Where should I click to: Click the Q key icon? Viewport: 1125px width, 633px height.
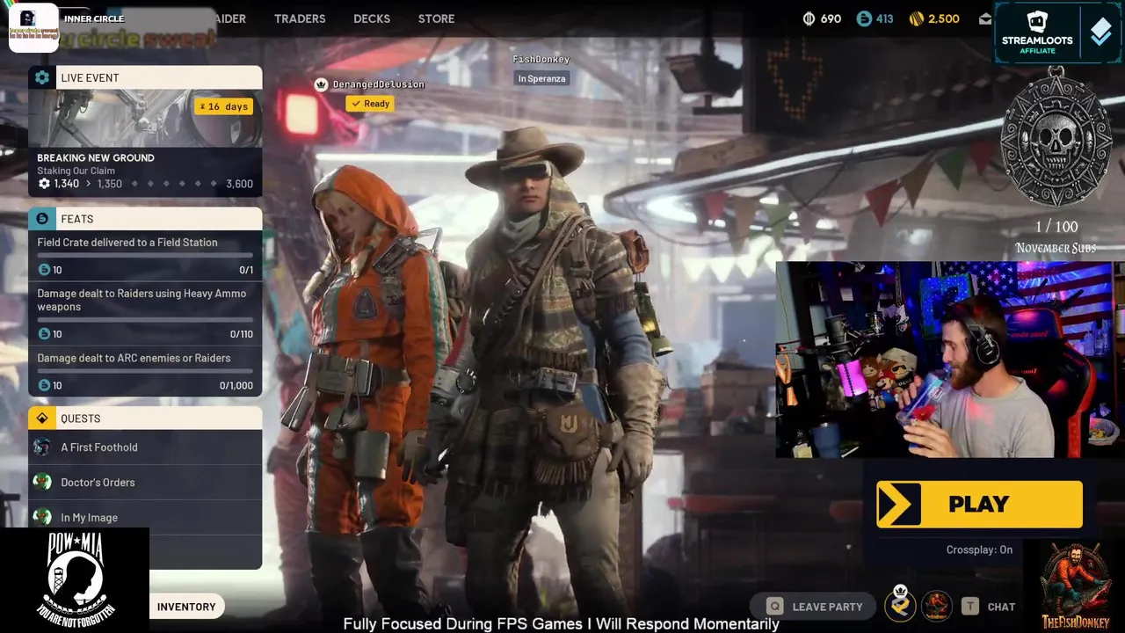pos(774,607)
